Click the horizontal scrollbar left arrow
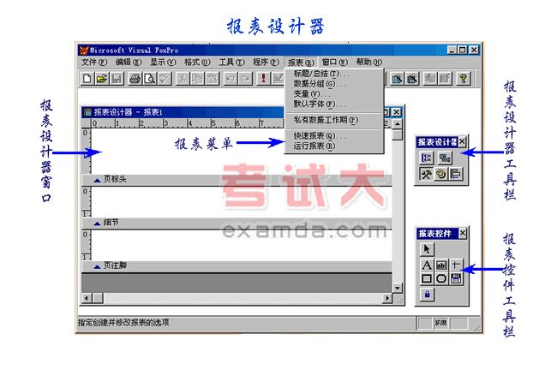This screenshot has width=545, height=370. point(87,298)
